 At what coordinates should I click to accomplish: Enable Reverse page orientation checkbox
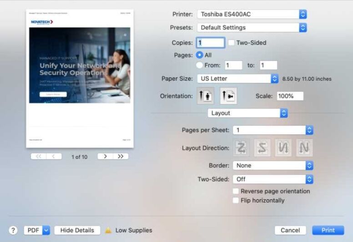(x=236, y=192)
